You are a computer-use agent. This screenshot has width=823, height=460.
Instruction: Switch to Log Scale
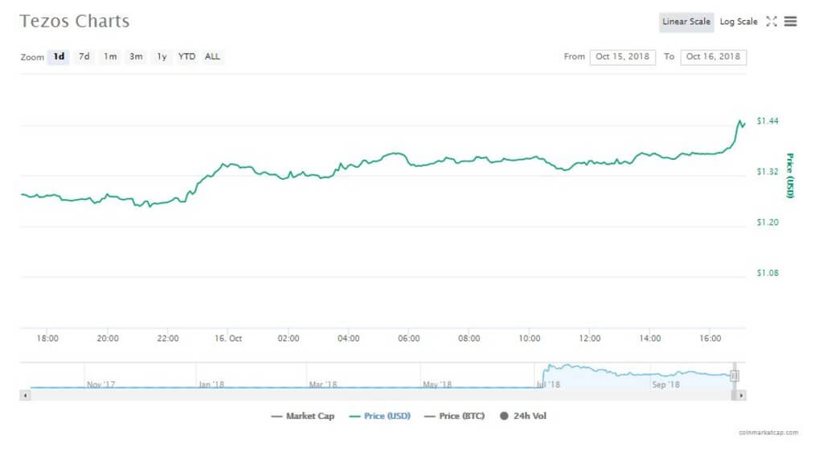[738, 22]
